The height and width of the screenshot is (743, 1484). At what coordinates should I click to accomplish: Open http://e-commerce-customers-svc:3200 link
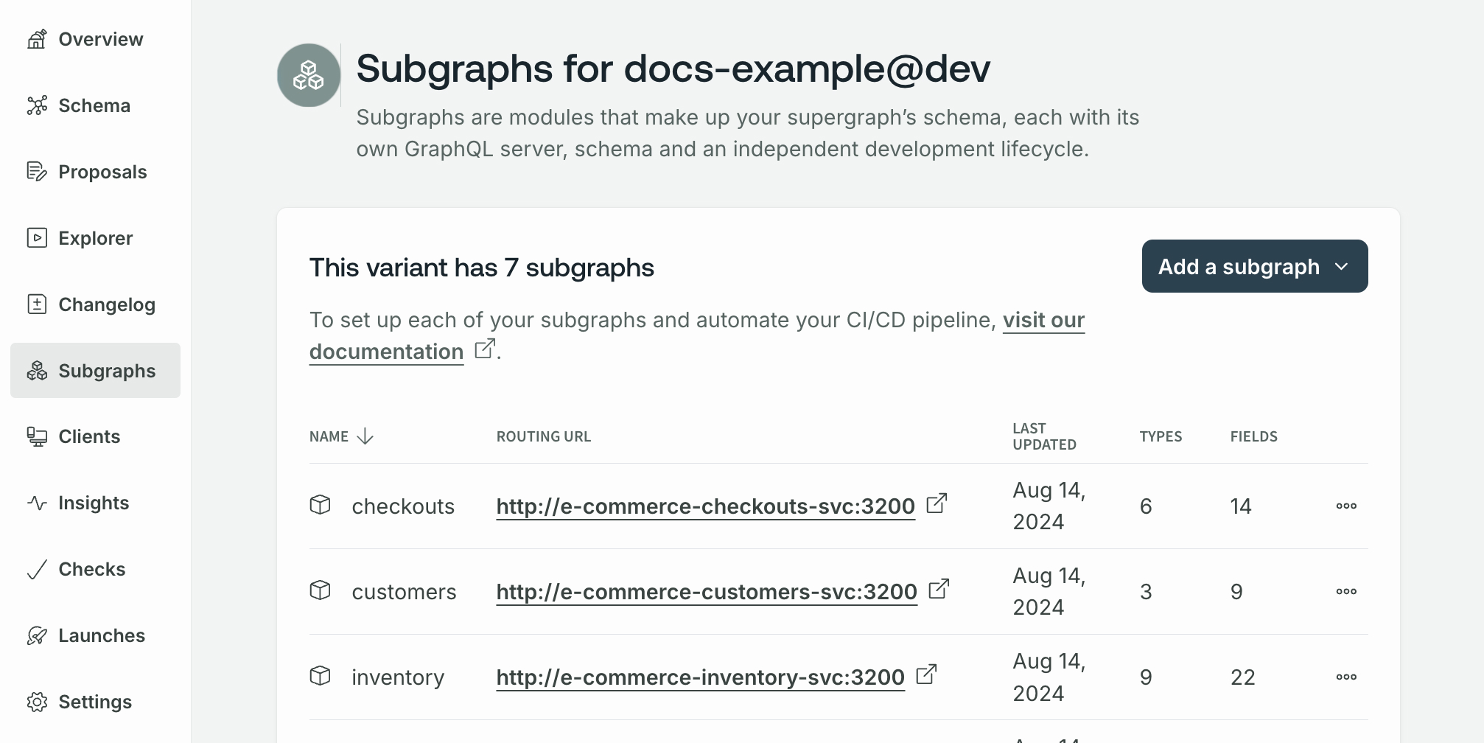pyautogui.click(x=707, y=592)
